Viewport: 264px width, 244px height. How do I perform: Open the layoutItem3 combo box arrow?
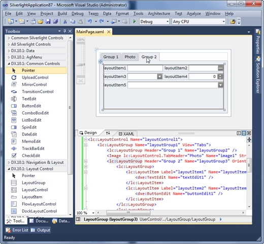click(159, 77)
